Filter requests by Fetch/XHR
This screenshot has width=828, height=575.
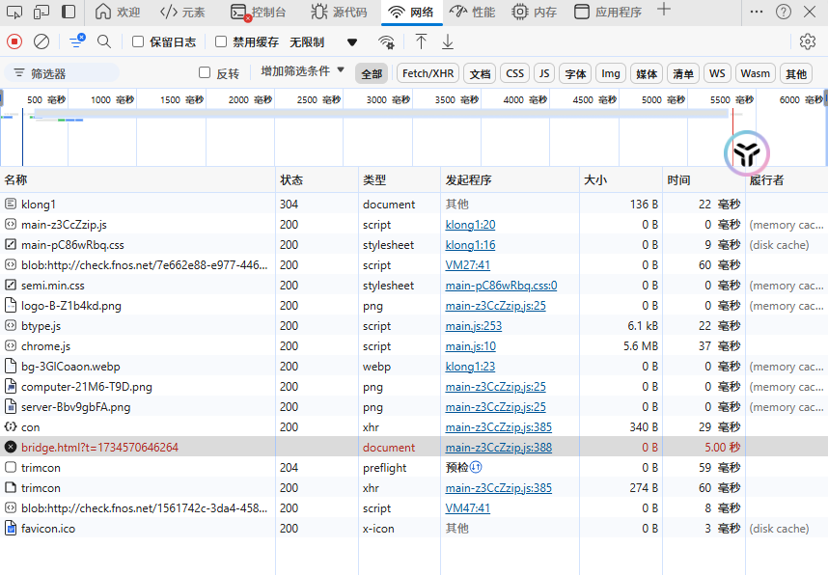click(428, 73)
